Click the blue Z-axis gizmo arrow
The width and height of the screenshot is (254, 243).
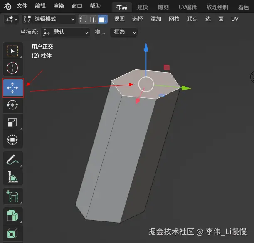click(146, 48)
